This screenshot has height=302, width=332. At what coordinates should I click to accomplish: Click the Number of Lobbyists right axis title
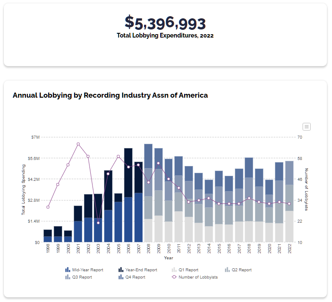coord(306,189)
